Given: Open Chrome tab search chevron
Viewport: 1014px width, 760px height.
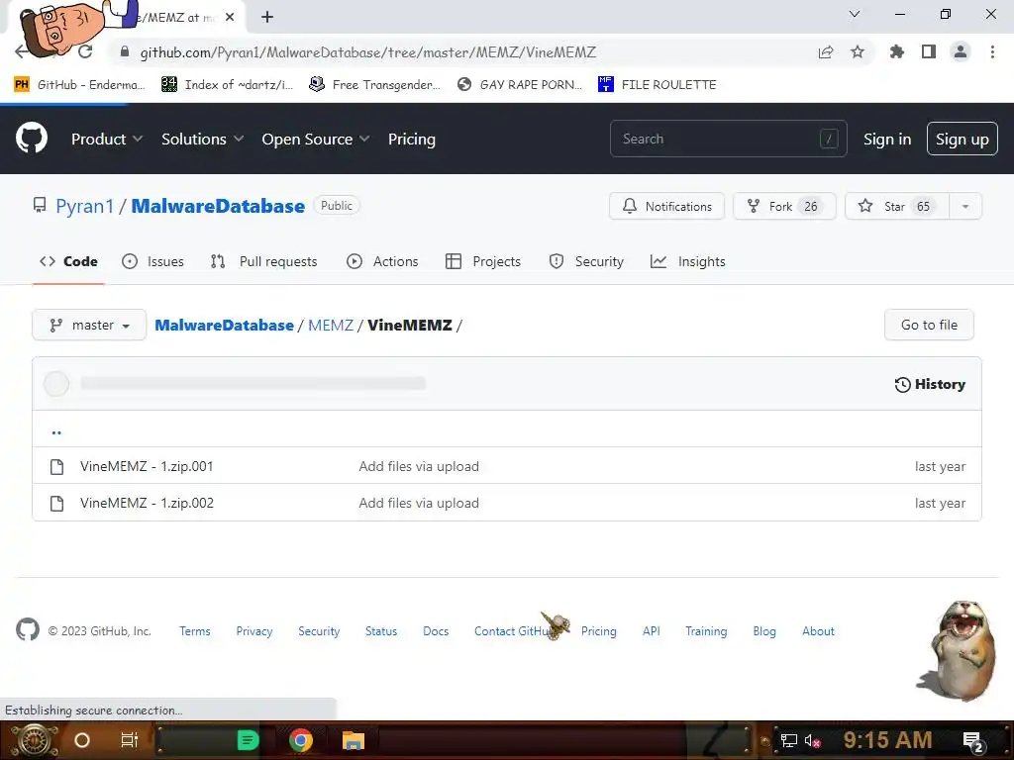Looking at the screenshot, I should tap(855, 14).
